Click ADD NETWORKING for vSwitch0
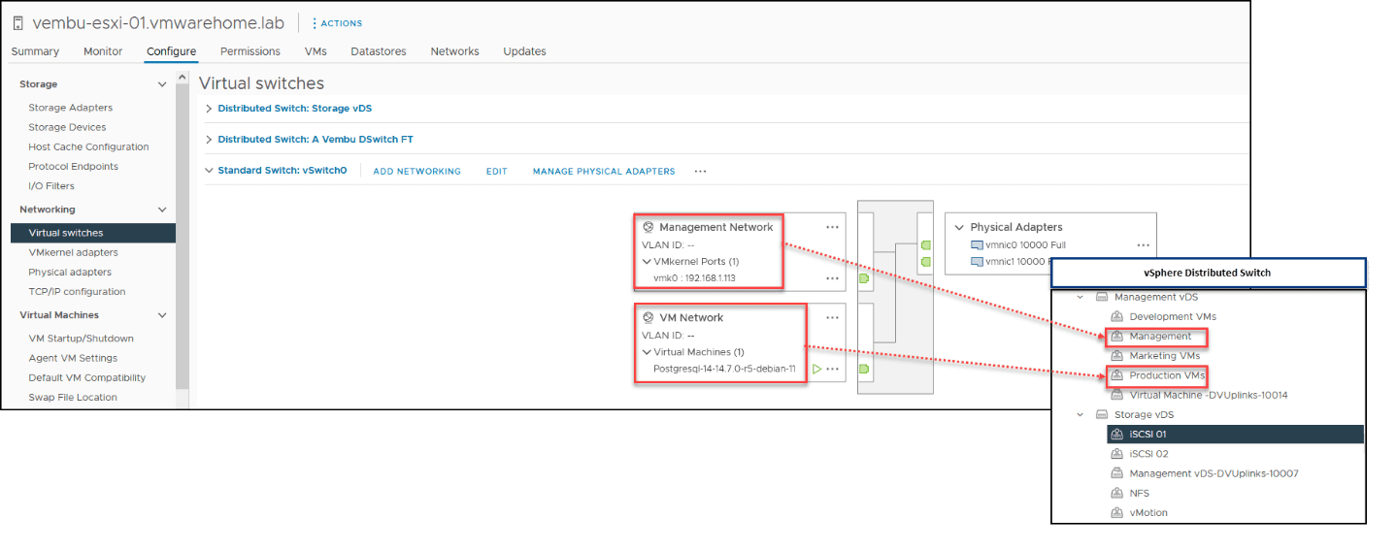This screenshot has height=550, width=1397. pyautogui.click(x=416, y=172)
